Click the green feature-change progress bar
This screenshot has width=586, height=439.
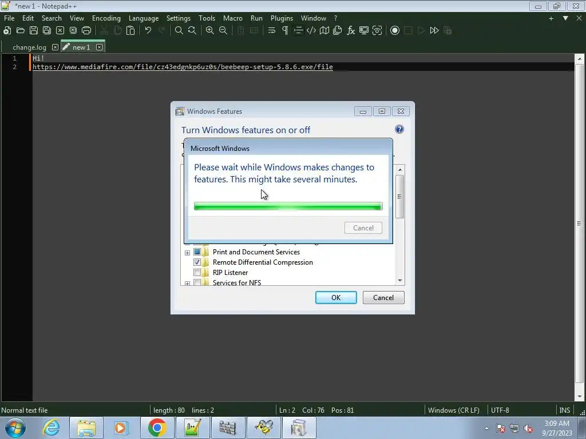pyautogui.click(x=288, y=206)
